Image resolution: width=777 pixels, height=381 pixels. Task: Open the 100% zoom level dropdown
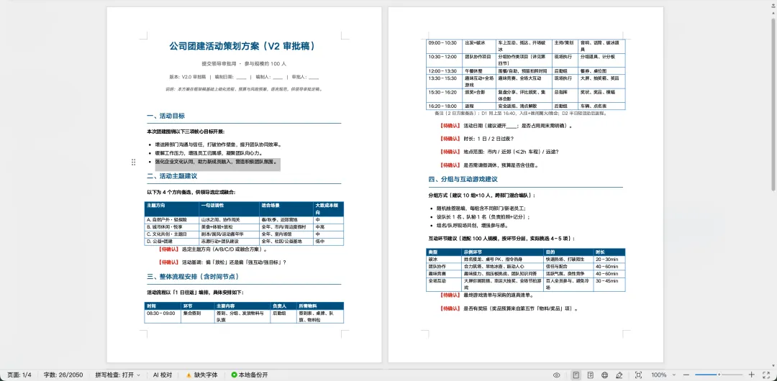pyautogui.click(x=662, y=375)
